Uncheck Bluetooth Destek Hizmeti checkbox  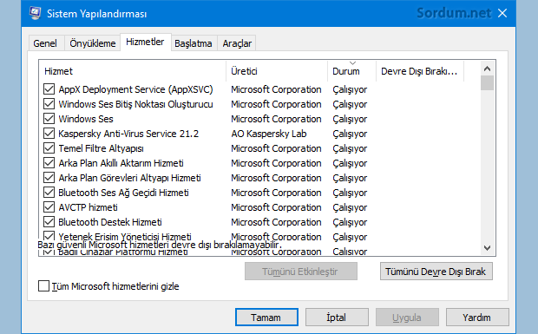click(49, 222)
